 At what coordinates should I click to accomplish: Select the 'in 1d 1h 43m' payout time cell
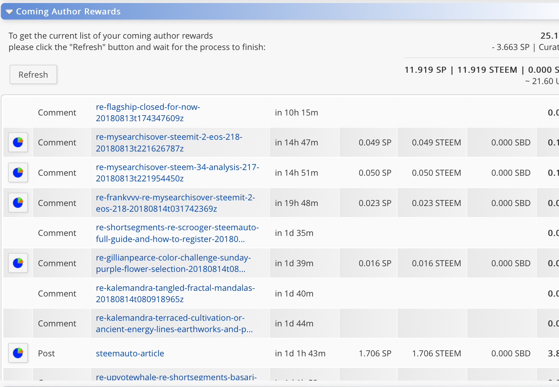[x=300, y=353]
